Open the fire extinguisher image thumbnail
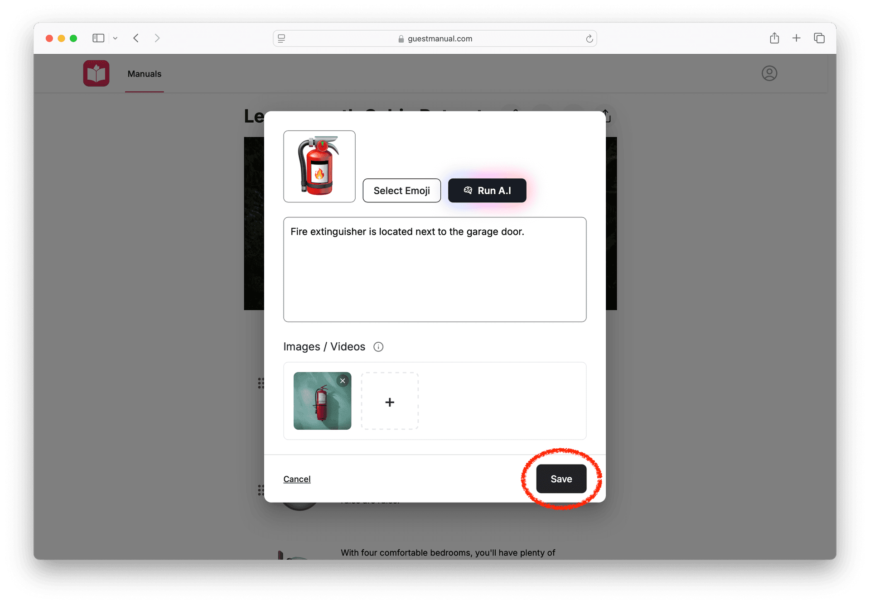 tap(322, 401)
